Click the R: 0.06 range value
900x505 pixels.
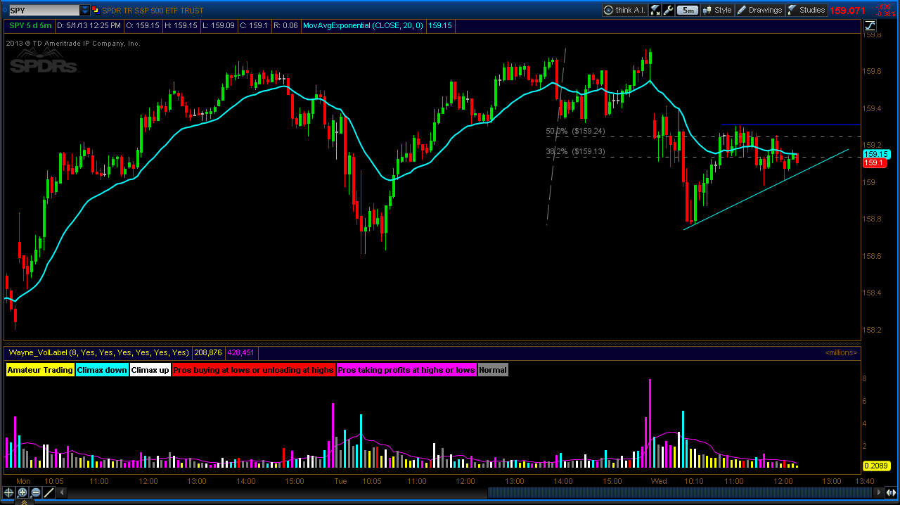285,25
